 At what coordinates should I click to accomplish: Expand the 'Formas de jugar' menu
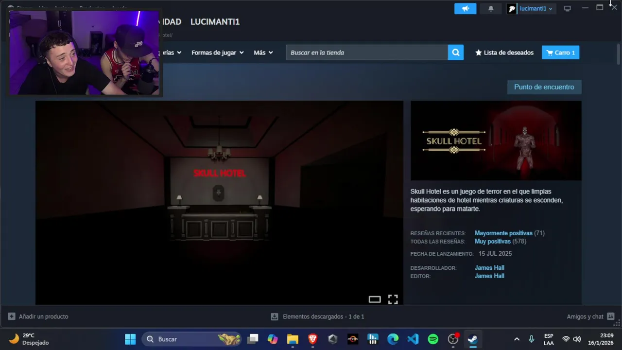click(x=217, y=52)
